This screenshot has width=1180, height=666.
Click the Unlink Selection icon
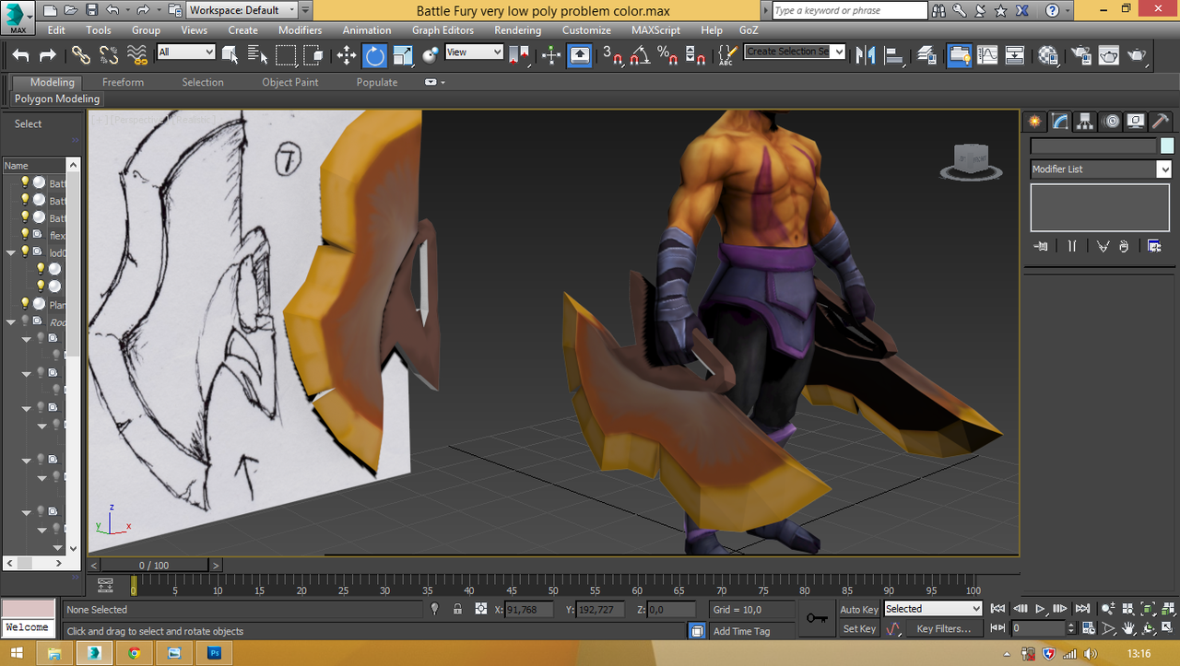pyautogui.click(x=109, y=55)
